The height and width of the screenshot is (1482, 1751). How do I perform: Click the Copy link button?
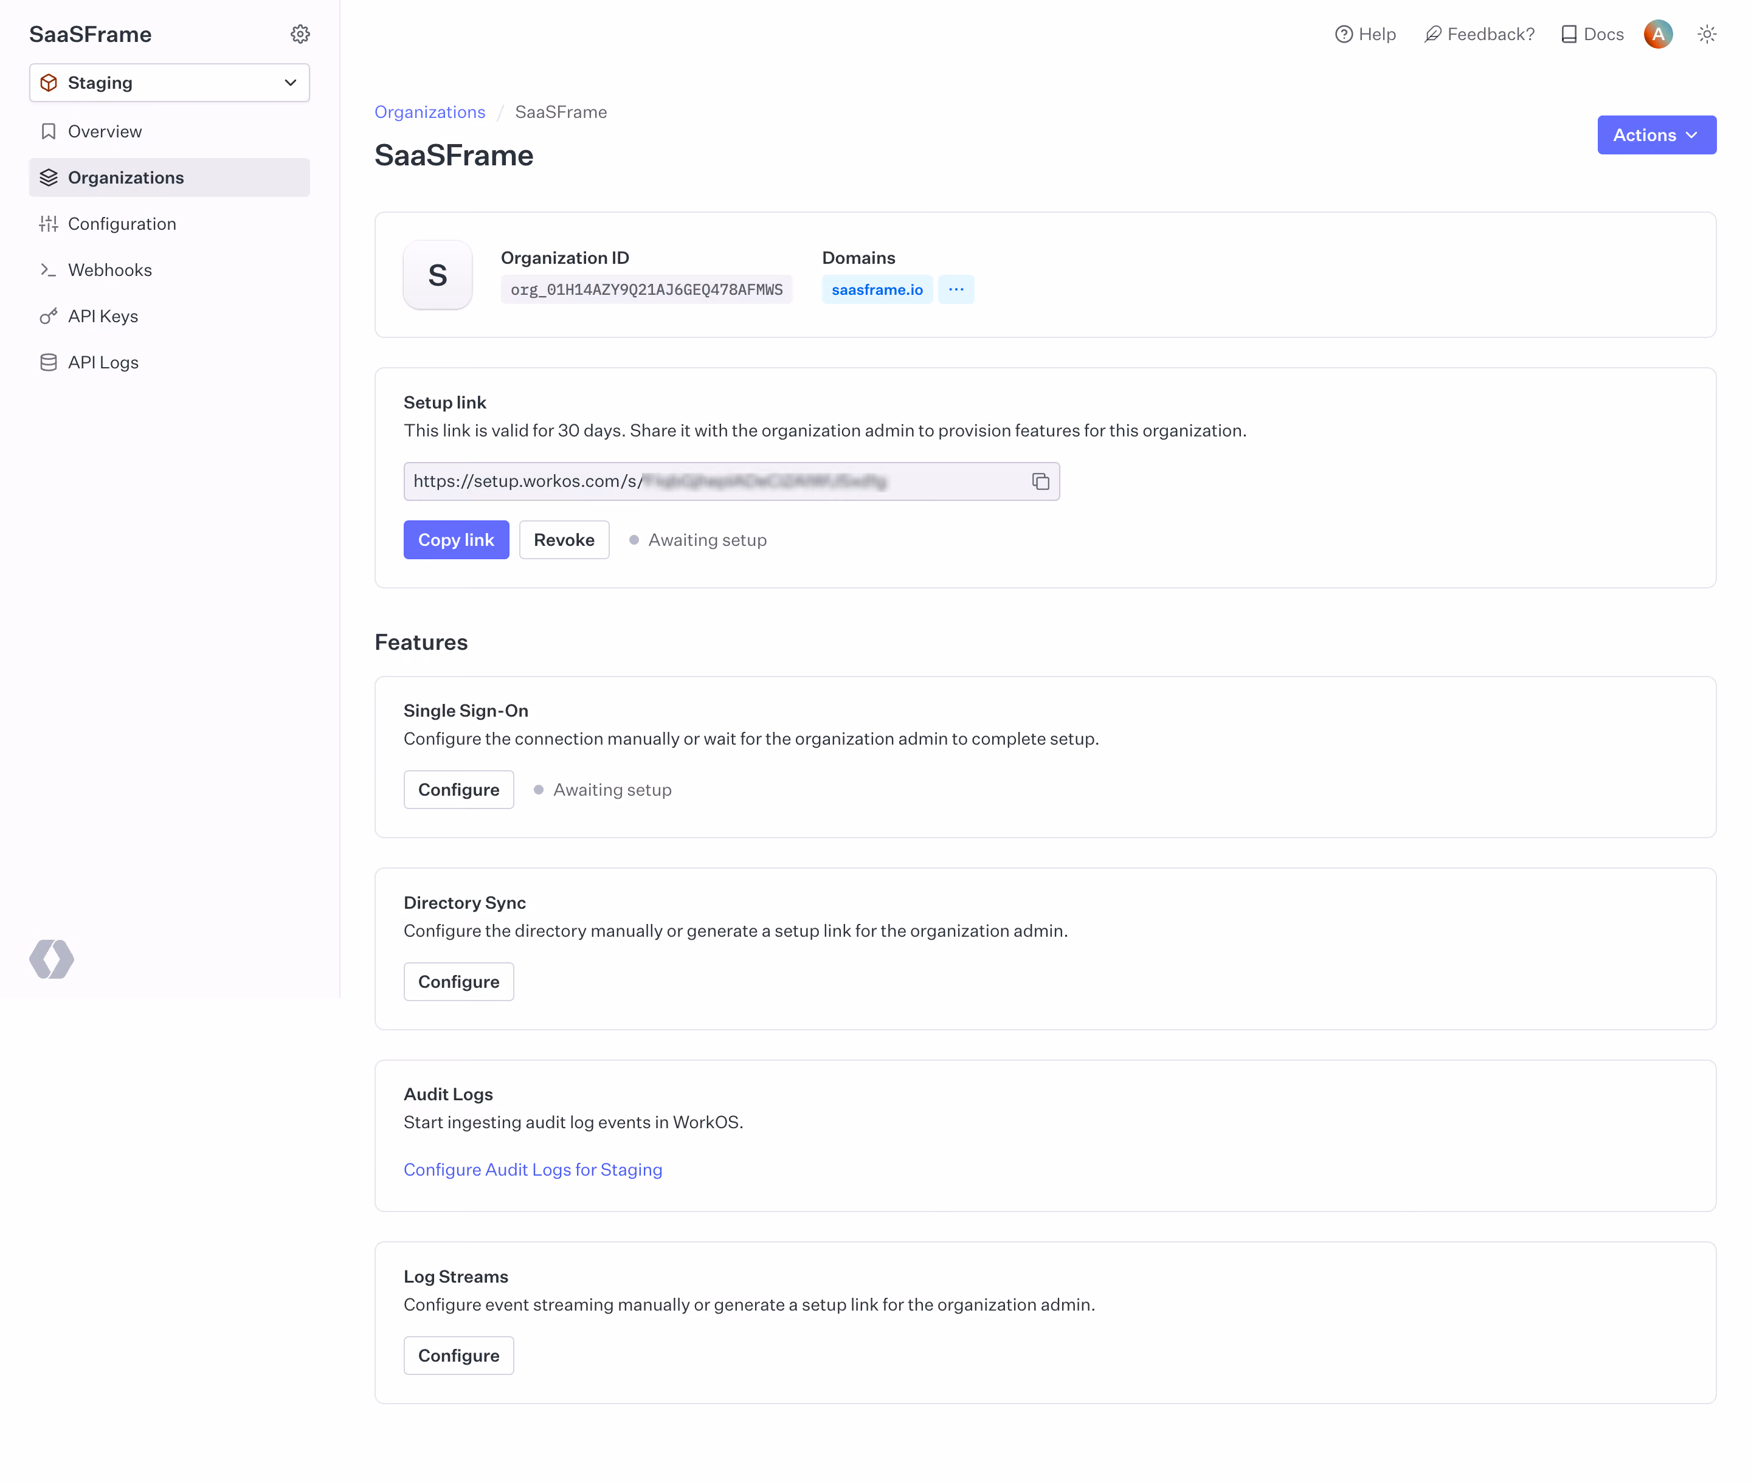[456, 540]
